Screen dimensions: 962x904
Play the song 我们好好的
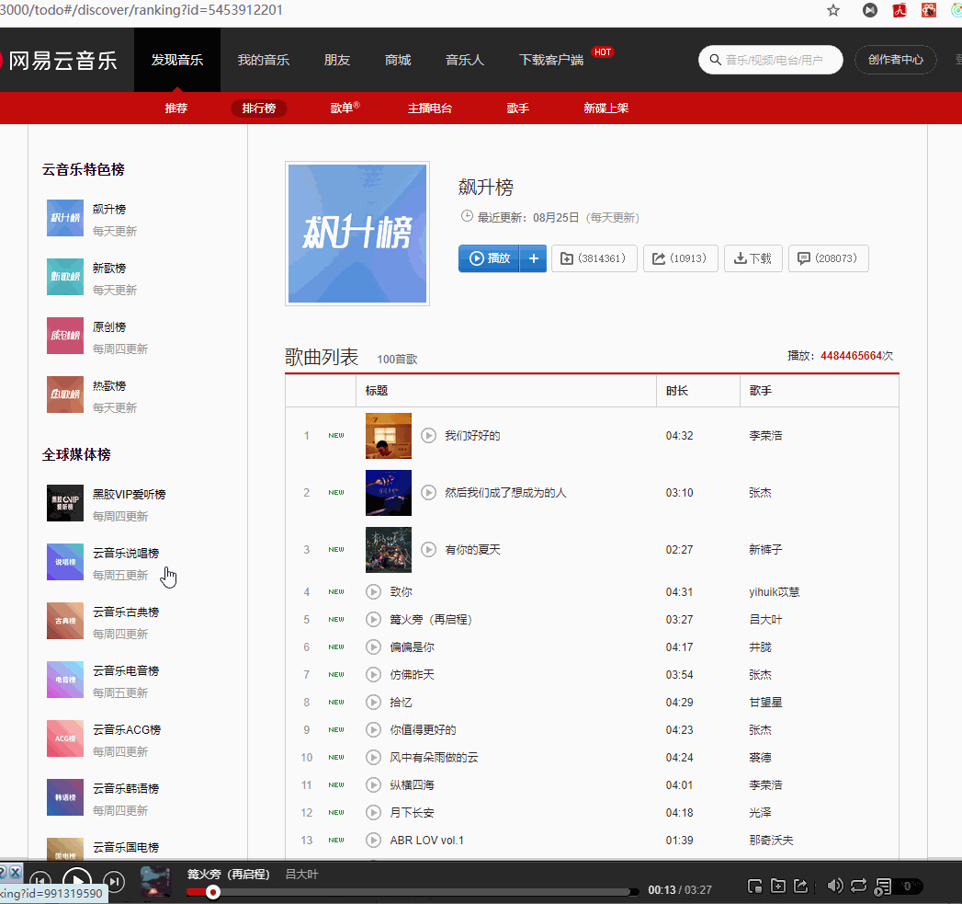(x=428, y=435)
